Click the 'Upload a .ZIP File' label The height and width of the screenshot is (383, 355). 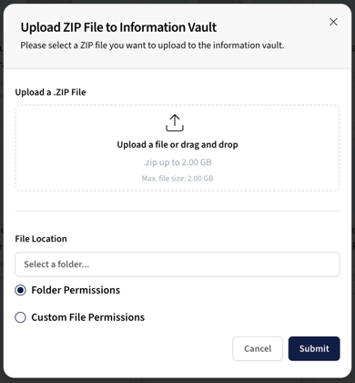coord(50,92)
